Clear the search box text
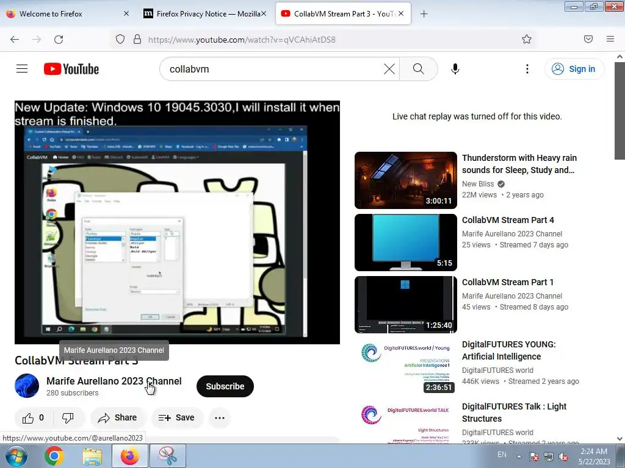 point(389,69)
